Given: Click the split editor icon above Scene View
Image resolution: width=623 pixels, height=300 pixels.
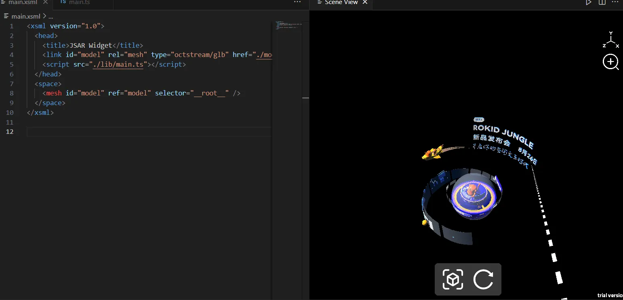Looking at the screenshot, I should pos(602,2).
